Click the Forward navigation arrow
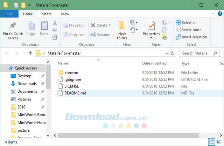Viewport: 224px width, 146px height. pos(16,53)
